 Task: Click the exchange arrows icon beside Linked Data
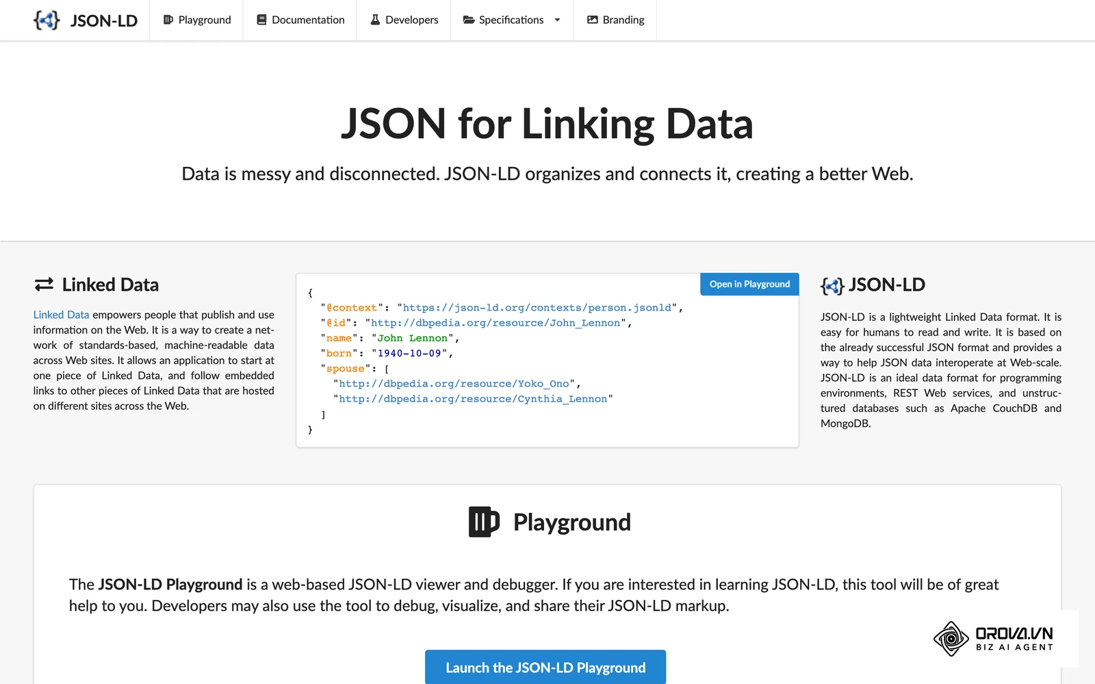coord(44,285)
